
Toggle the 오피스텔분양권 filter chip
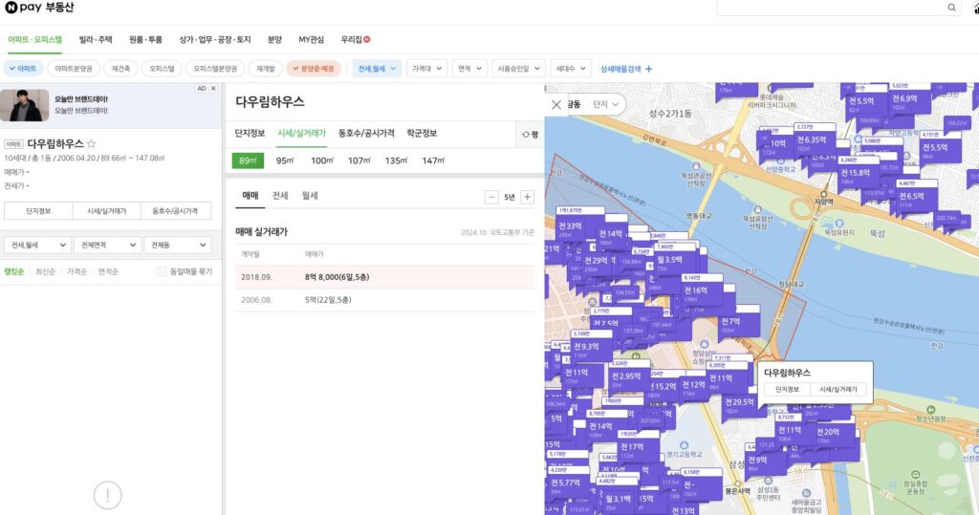pos(215,69)
